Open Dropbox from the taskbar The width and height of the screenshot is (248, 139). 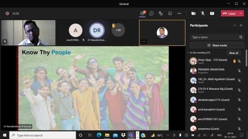point(123,135)
